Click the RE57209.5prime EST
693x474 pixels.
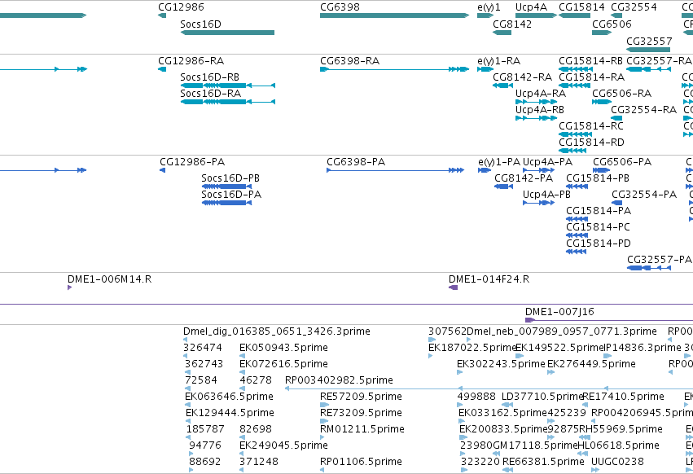(x=324, y=405)
